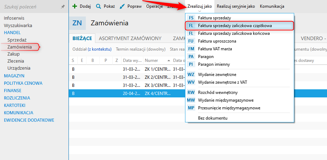The width and height of the screenshot is (327, 160).
Task: Click the PI Paragon imienny icon
Action: [x=191, y=64]
